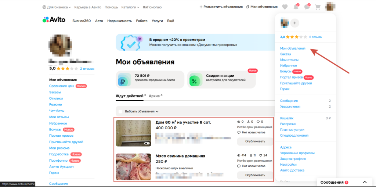Open notifications bell icon
Image resolution: width=376 pixels, height=187 pixels.
[296, 7]
